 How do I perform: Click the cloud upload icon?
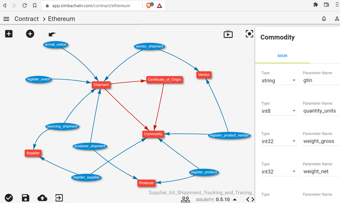point(42,198)
